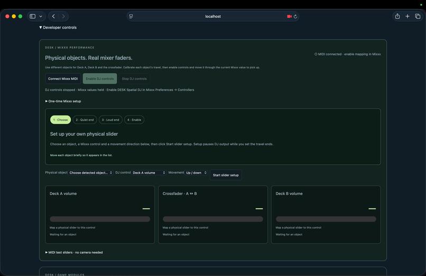Click the Crossfader A ↔ B level bar
The image size is (426, 276).
pyautogui.click(x=212, y=219)
